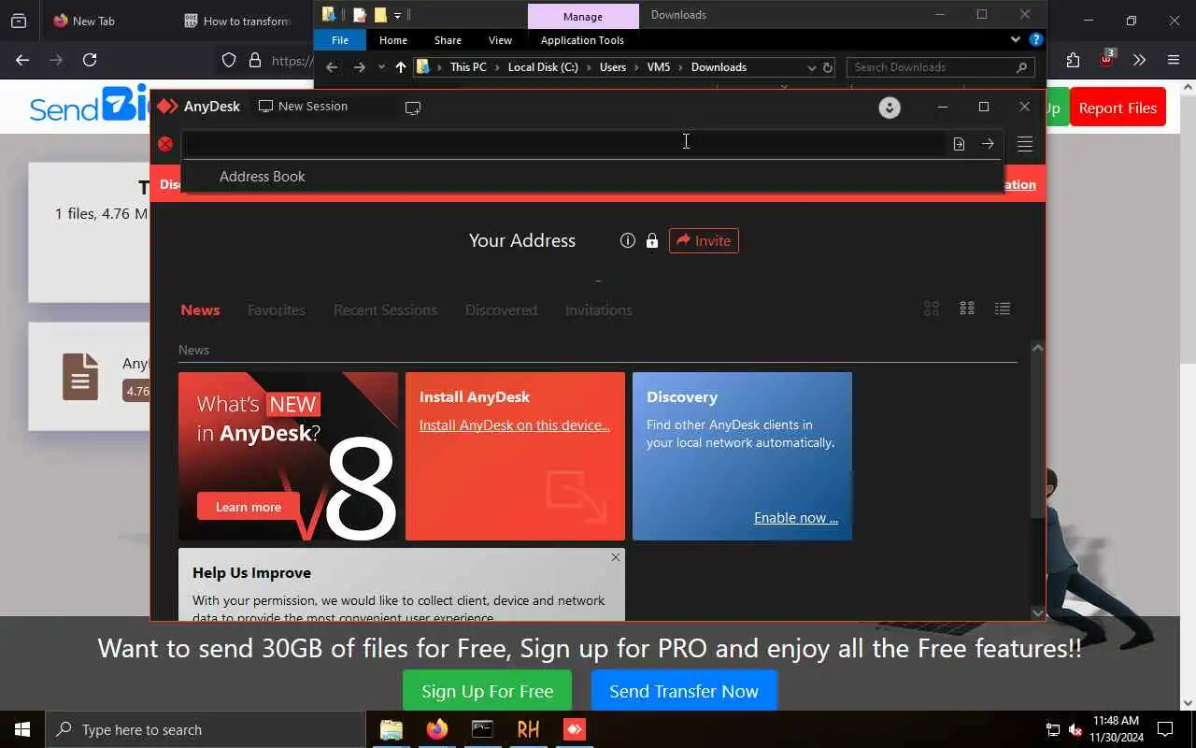Click the connect arrow in AnyDesk address bar
1196x748 pixels.
pyautogui.click(x=988, y=144)
